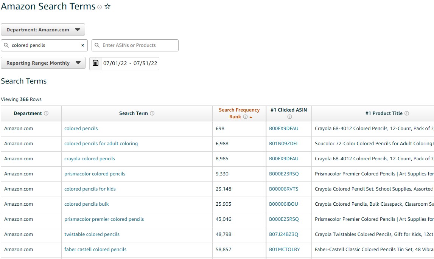434x259 pixels.
Task: Click the date range 07/01/22 - 07/31/22 field
Action: click(130, 64)
